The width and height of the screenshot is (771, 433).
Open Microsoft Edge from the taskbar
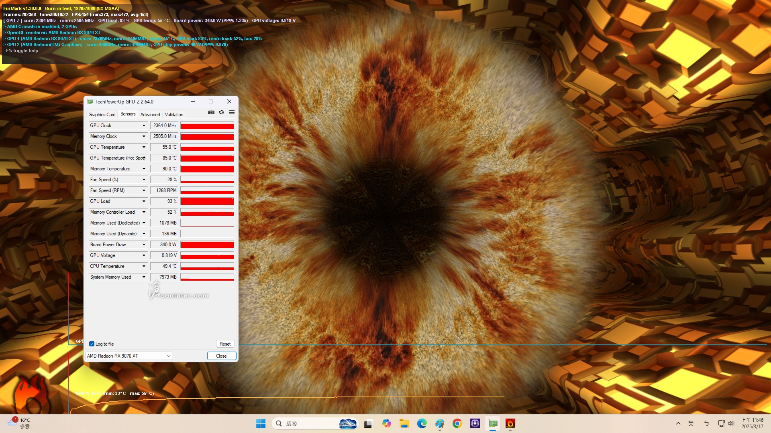[x=422, y=423]
